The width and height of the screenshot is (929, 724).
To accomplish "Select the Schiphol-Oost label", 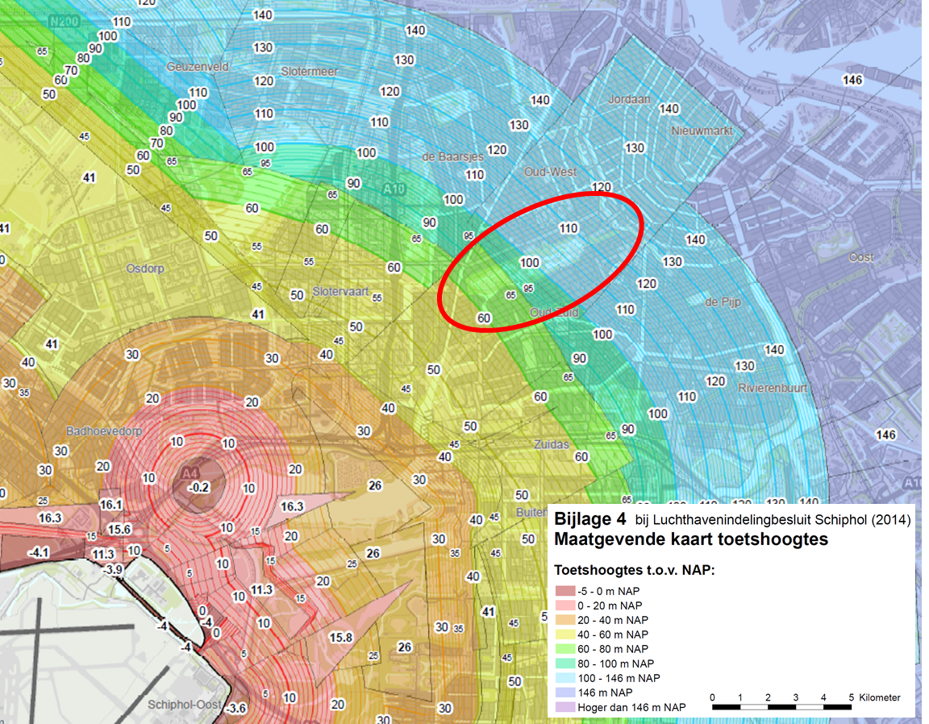I will coord(184,705).
